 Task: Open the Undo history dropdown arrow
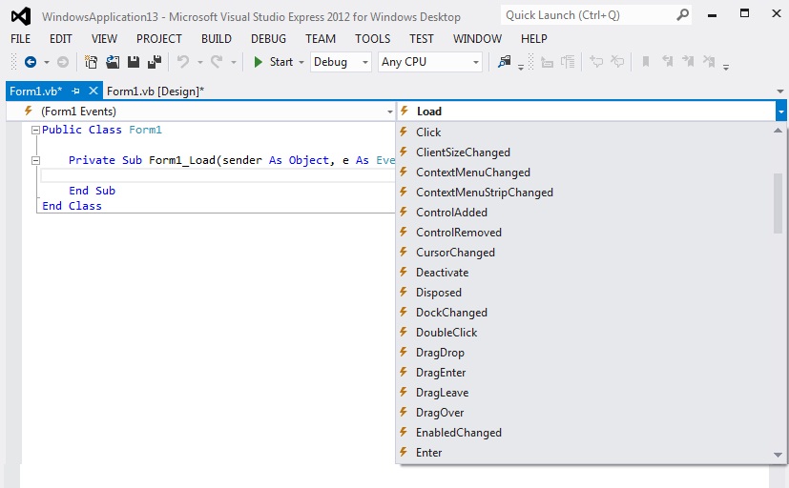point(199,62)
